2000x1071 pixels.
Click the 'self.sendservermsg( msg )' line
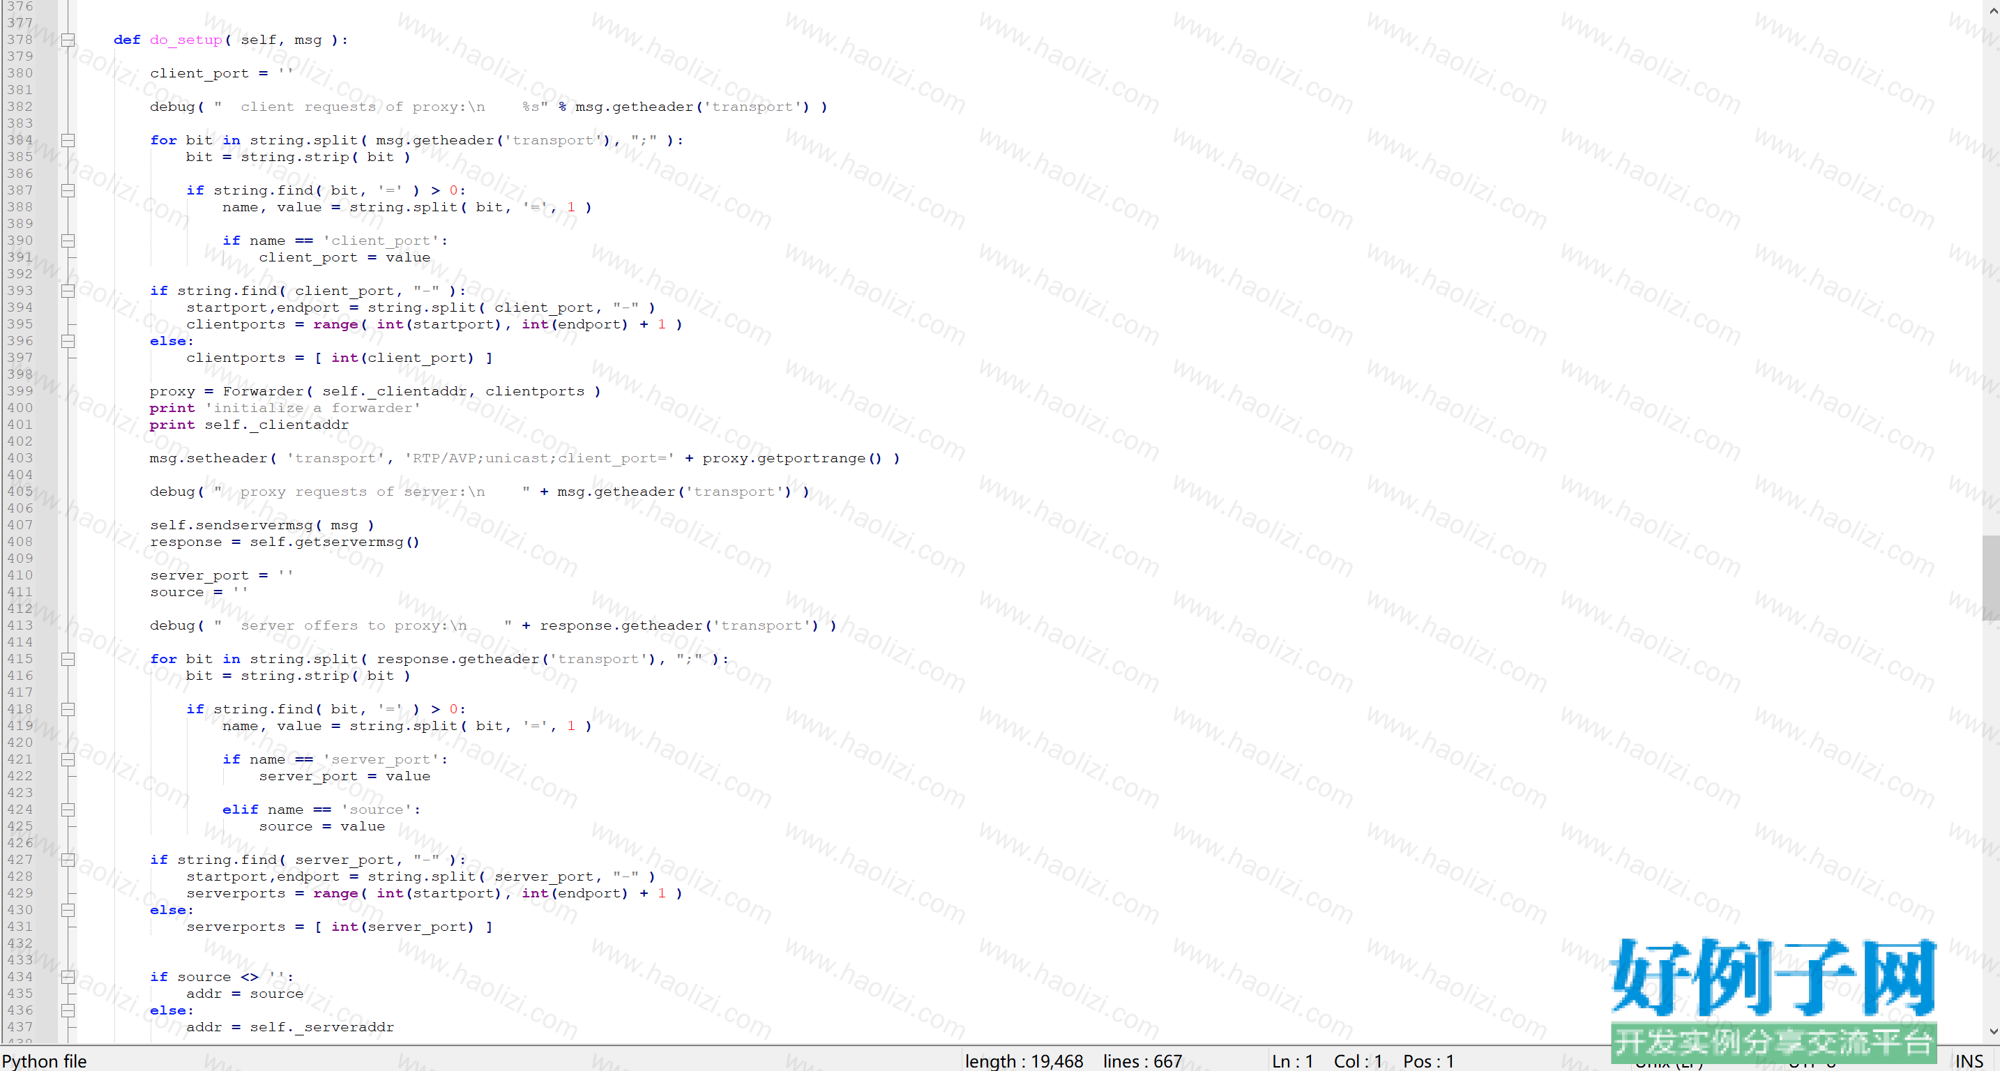262,526
